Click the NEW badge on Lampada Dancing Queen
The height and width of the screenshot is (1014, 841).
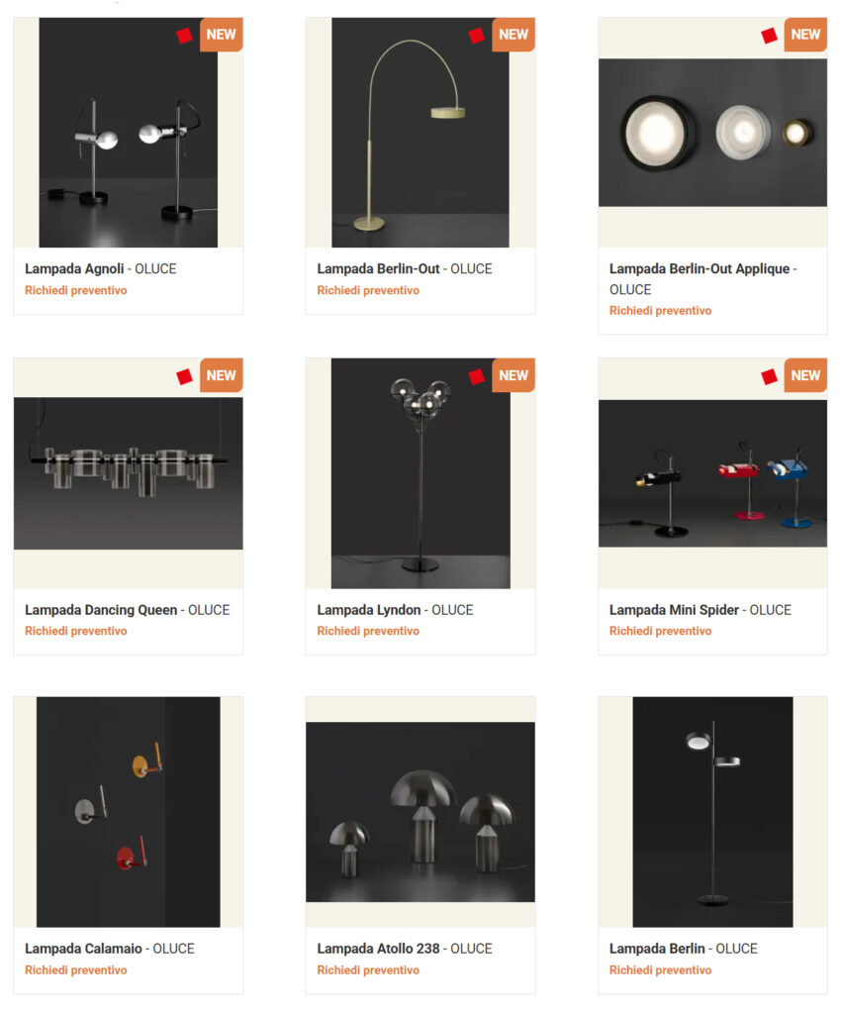pos(222,375)
